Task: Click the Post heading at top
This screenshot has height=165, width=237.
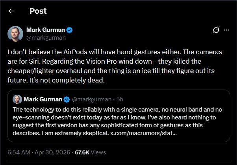Action: (x=38, y=11)
